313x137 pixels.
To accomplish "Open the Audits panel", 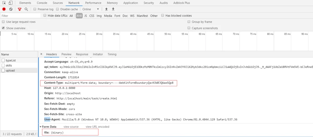I will (x=164, y=3).
